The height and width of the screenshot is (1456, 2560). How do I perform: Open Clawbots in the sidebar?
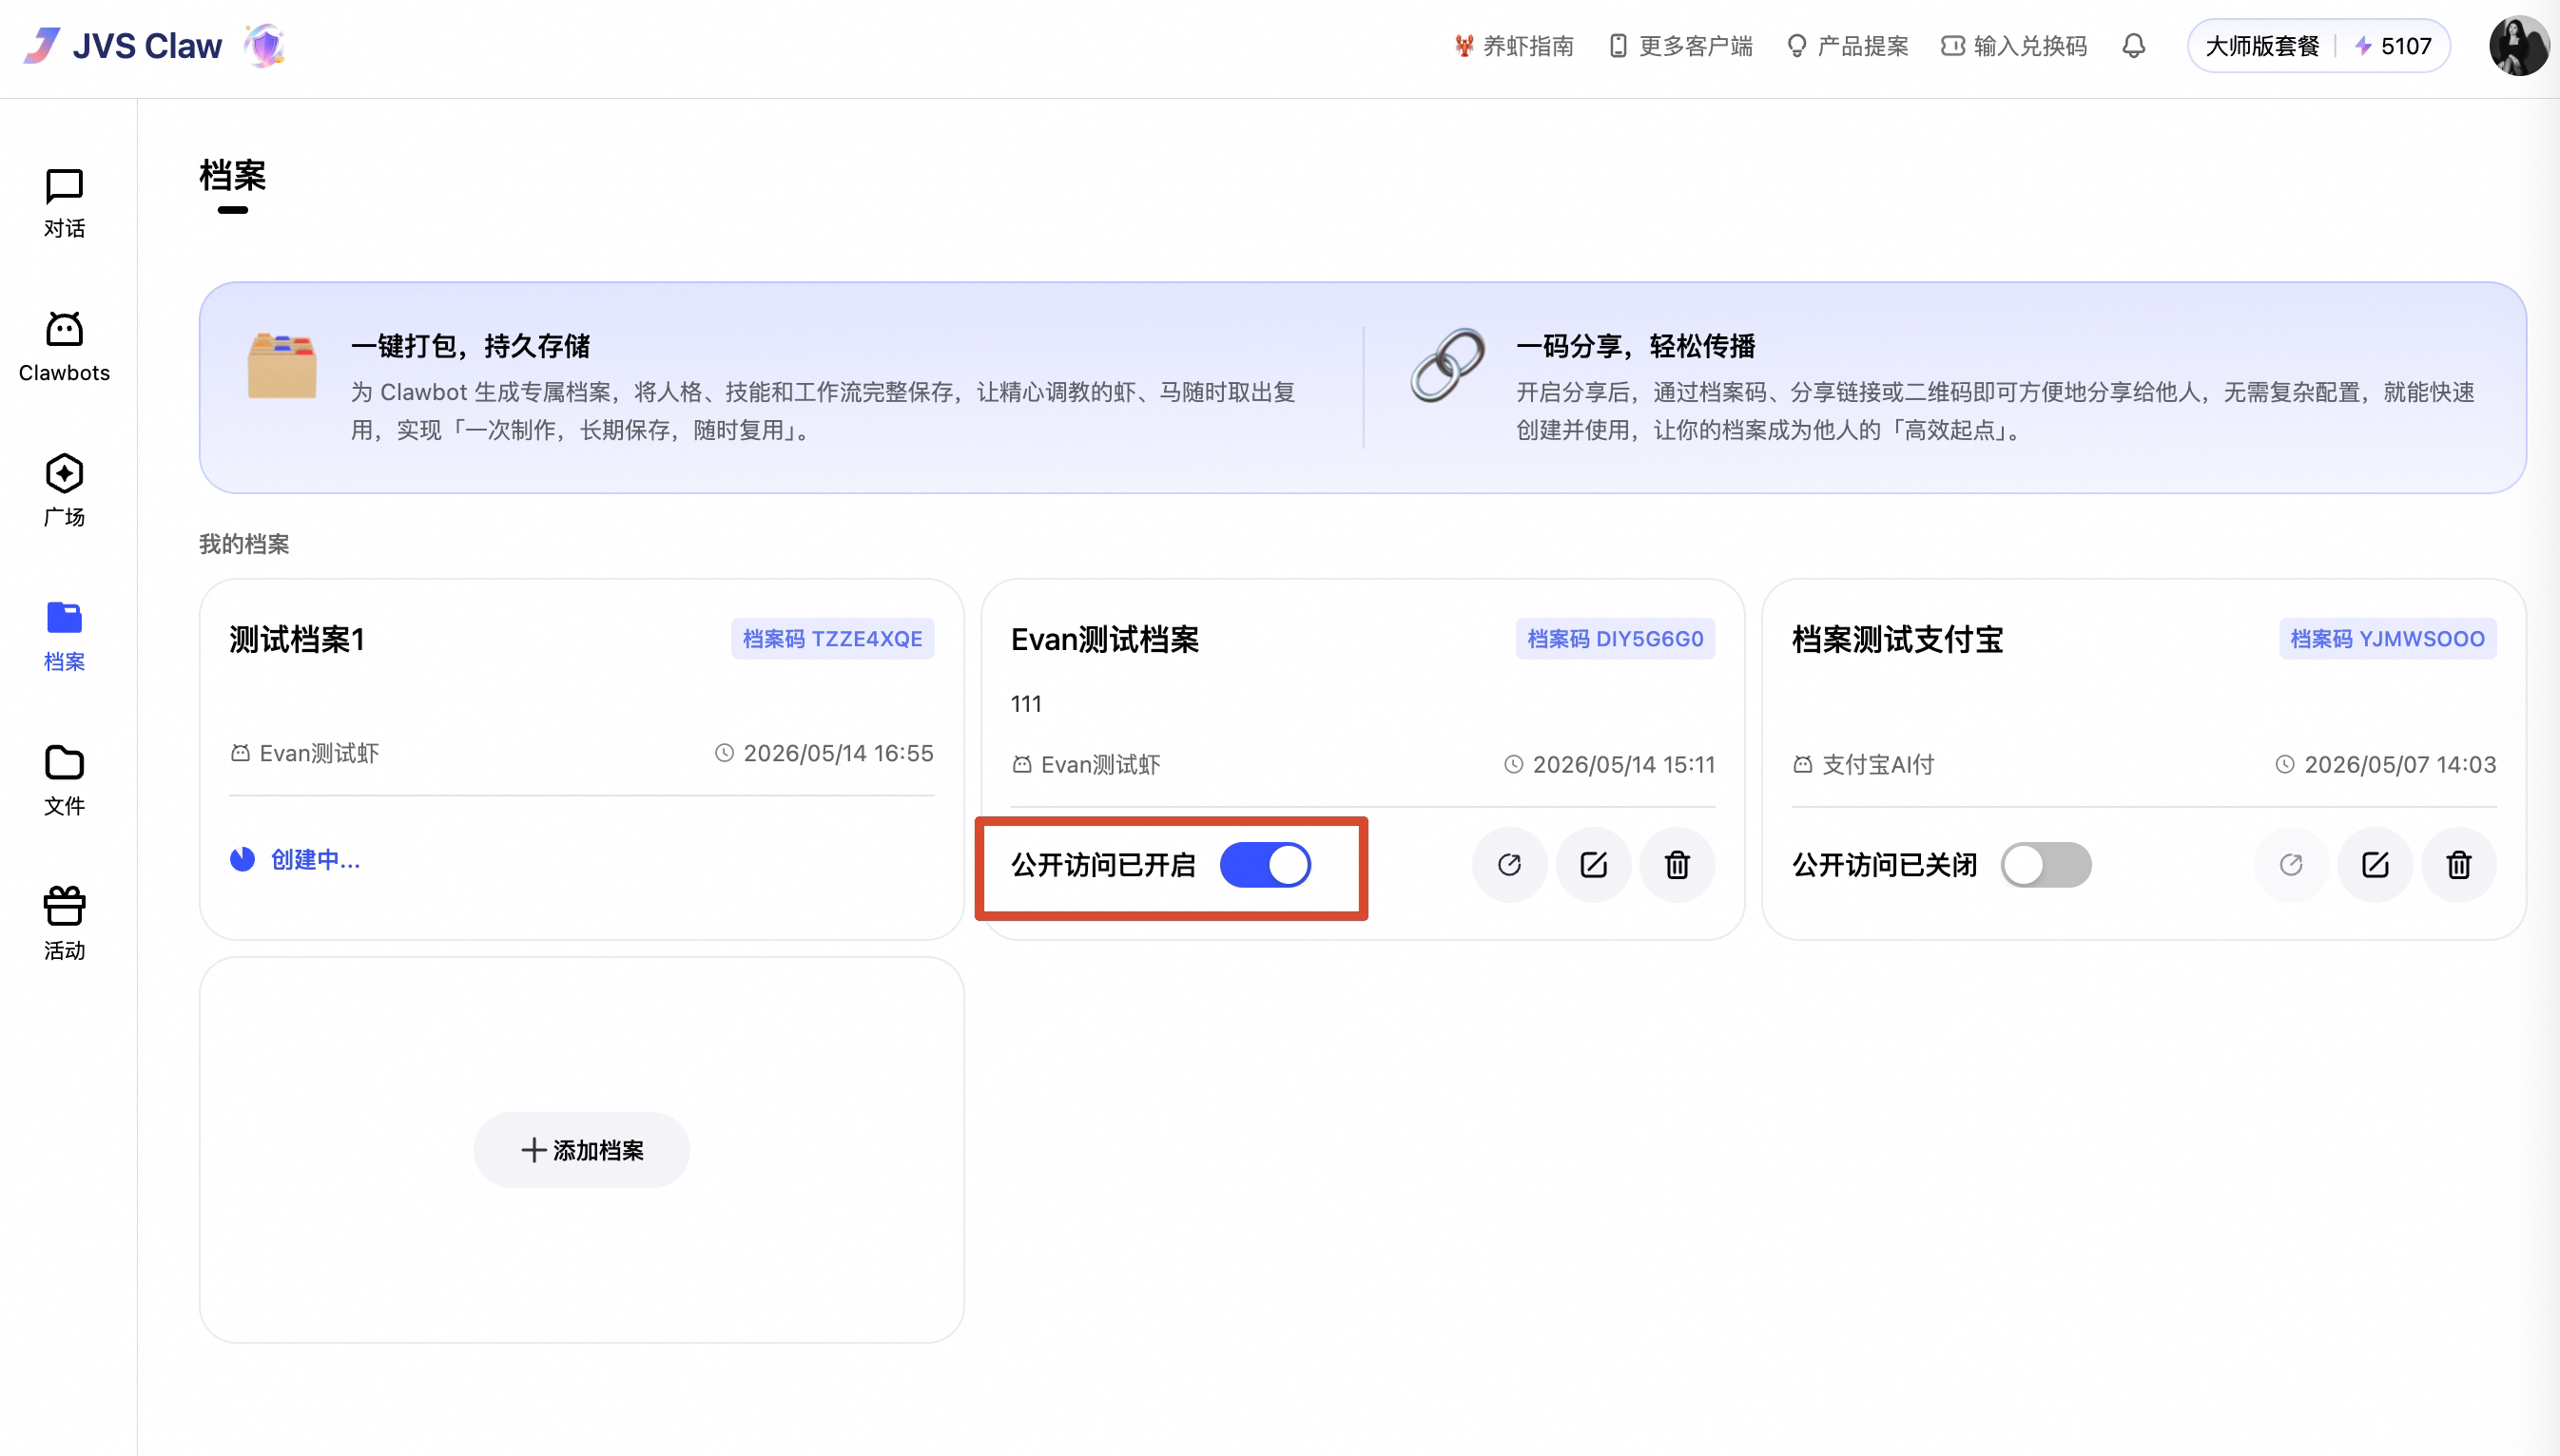[64, 348]
